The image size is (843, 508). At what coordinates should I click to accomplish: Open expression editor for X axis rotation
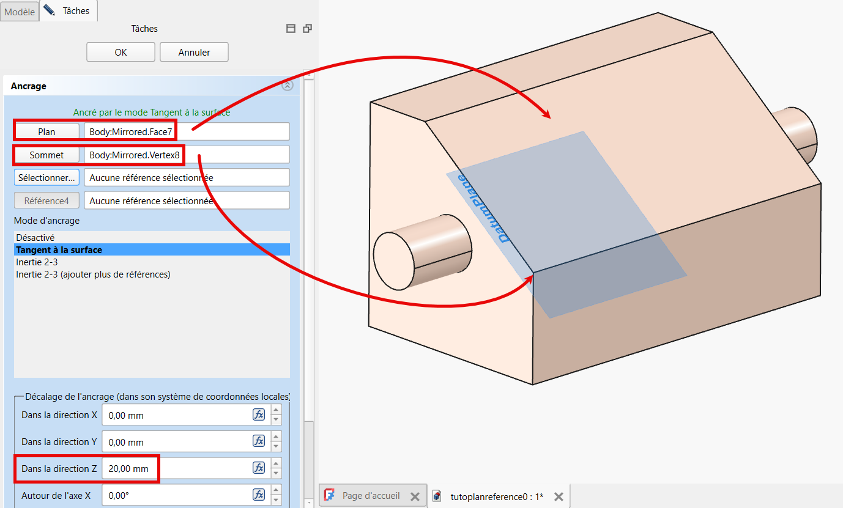[259, 495]
